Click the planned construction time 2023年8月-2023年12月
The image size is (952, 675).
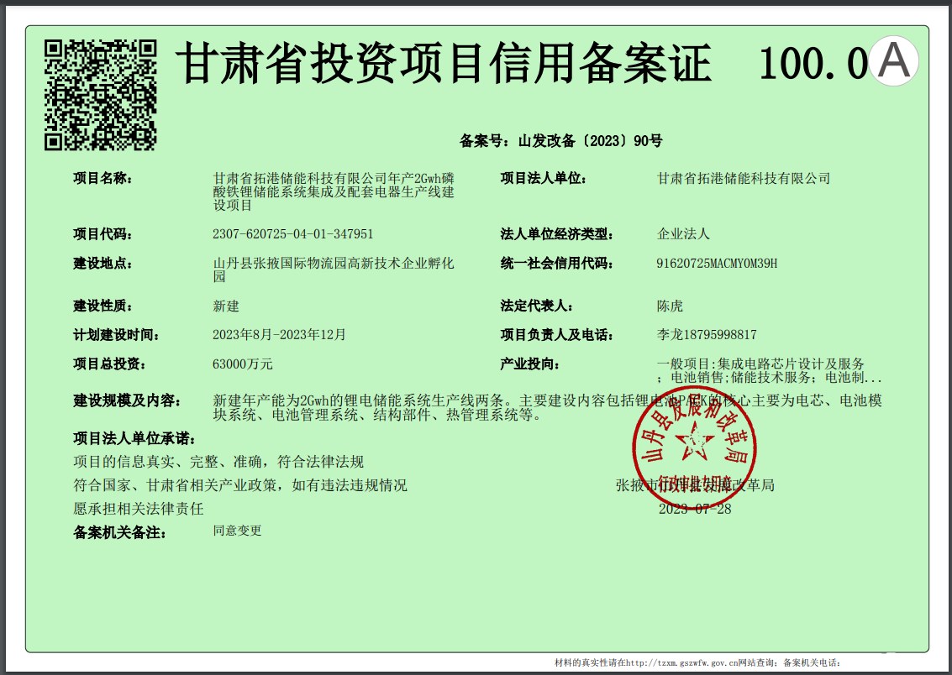pyautogui.click(x=279, y=335)
